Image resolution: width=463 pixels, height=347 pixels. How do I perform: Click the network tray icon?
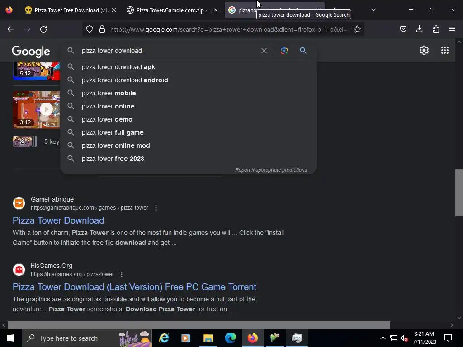[x=394, y=338]
